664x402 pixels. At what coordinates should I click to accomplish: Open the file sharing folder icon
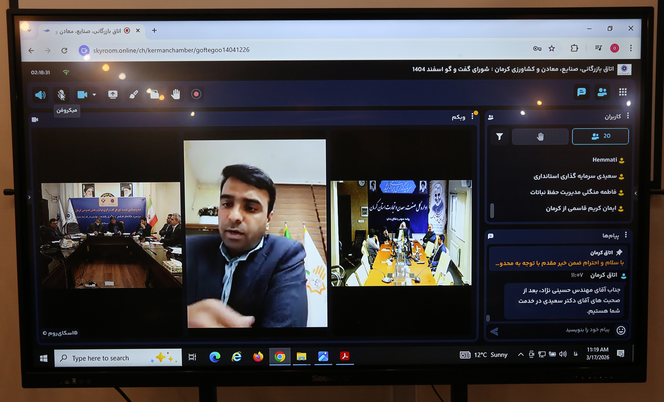point(155,94)
